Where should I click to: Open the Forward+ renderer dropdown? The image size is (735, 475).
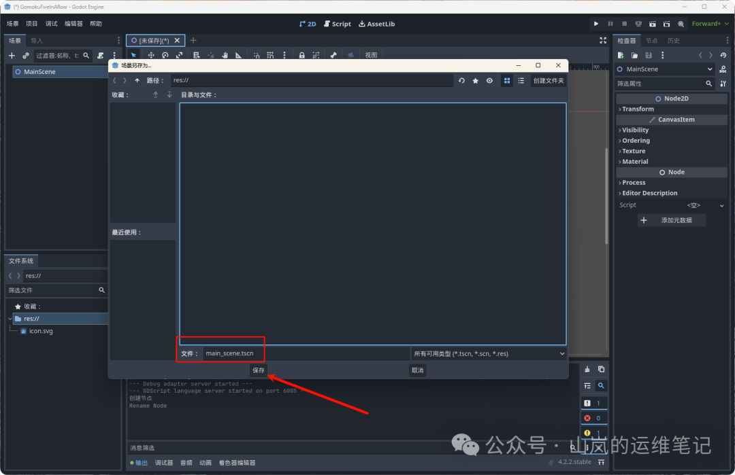click(x=710, y=24)
